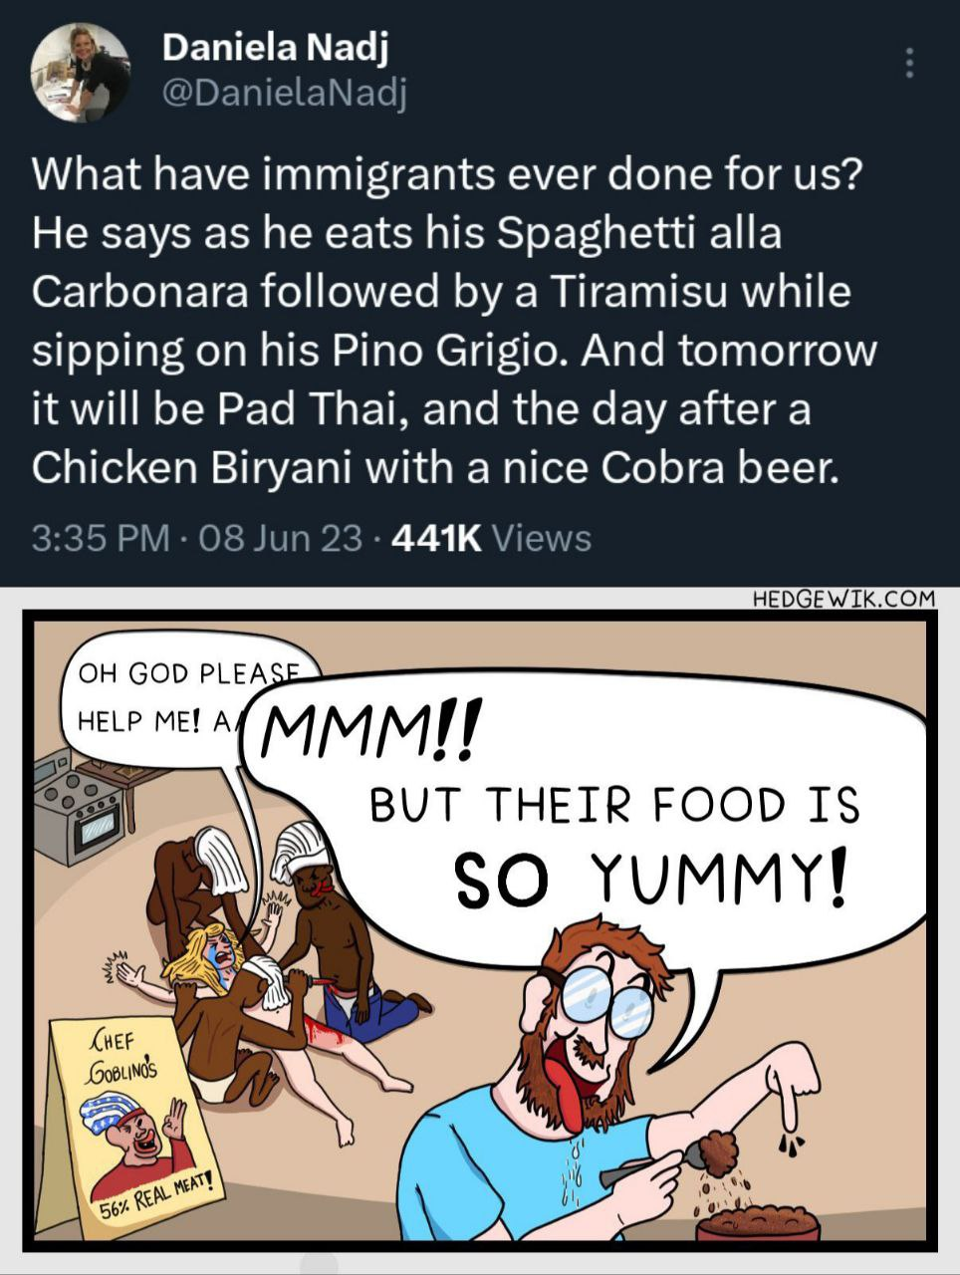Open the Daniela Nadj display name
This screenshot has width=960, height=1275.
pos(275,45)
